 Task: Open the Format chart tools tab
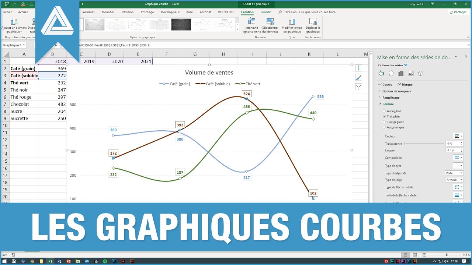tap(265, 12)
